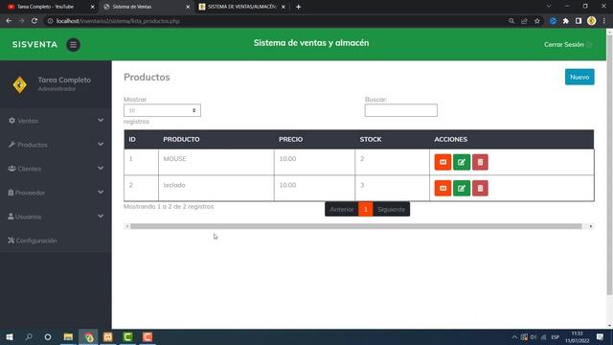The image size is (613, 345).
Task: Click the browser address bar
Action: [x=274, y=21]
